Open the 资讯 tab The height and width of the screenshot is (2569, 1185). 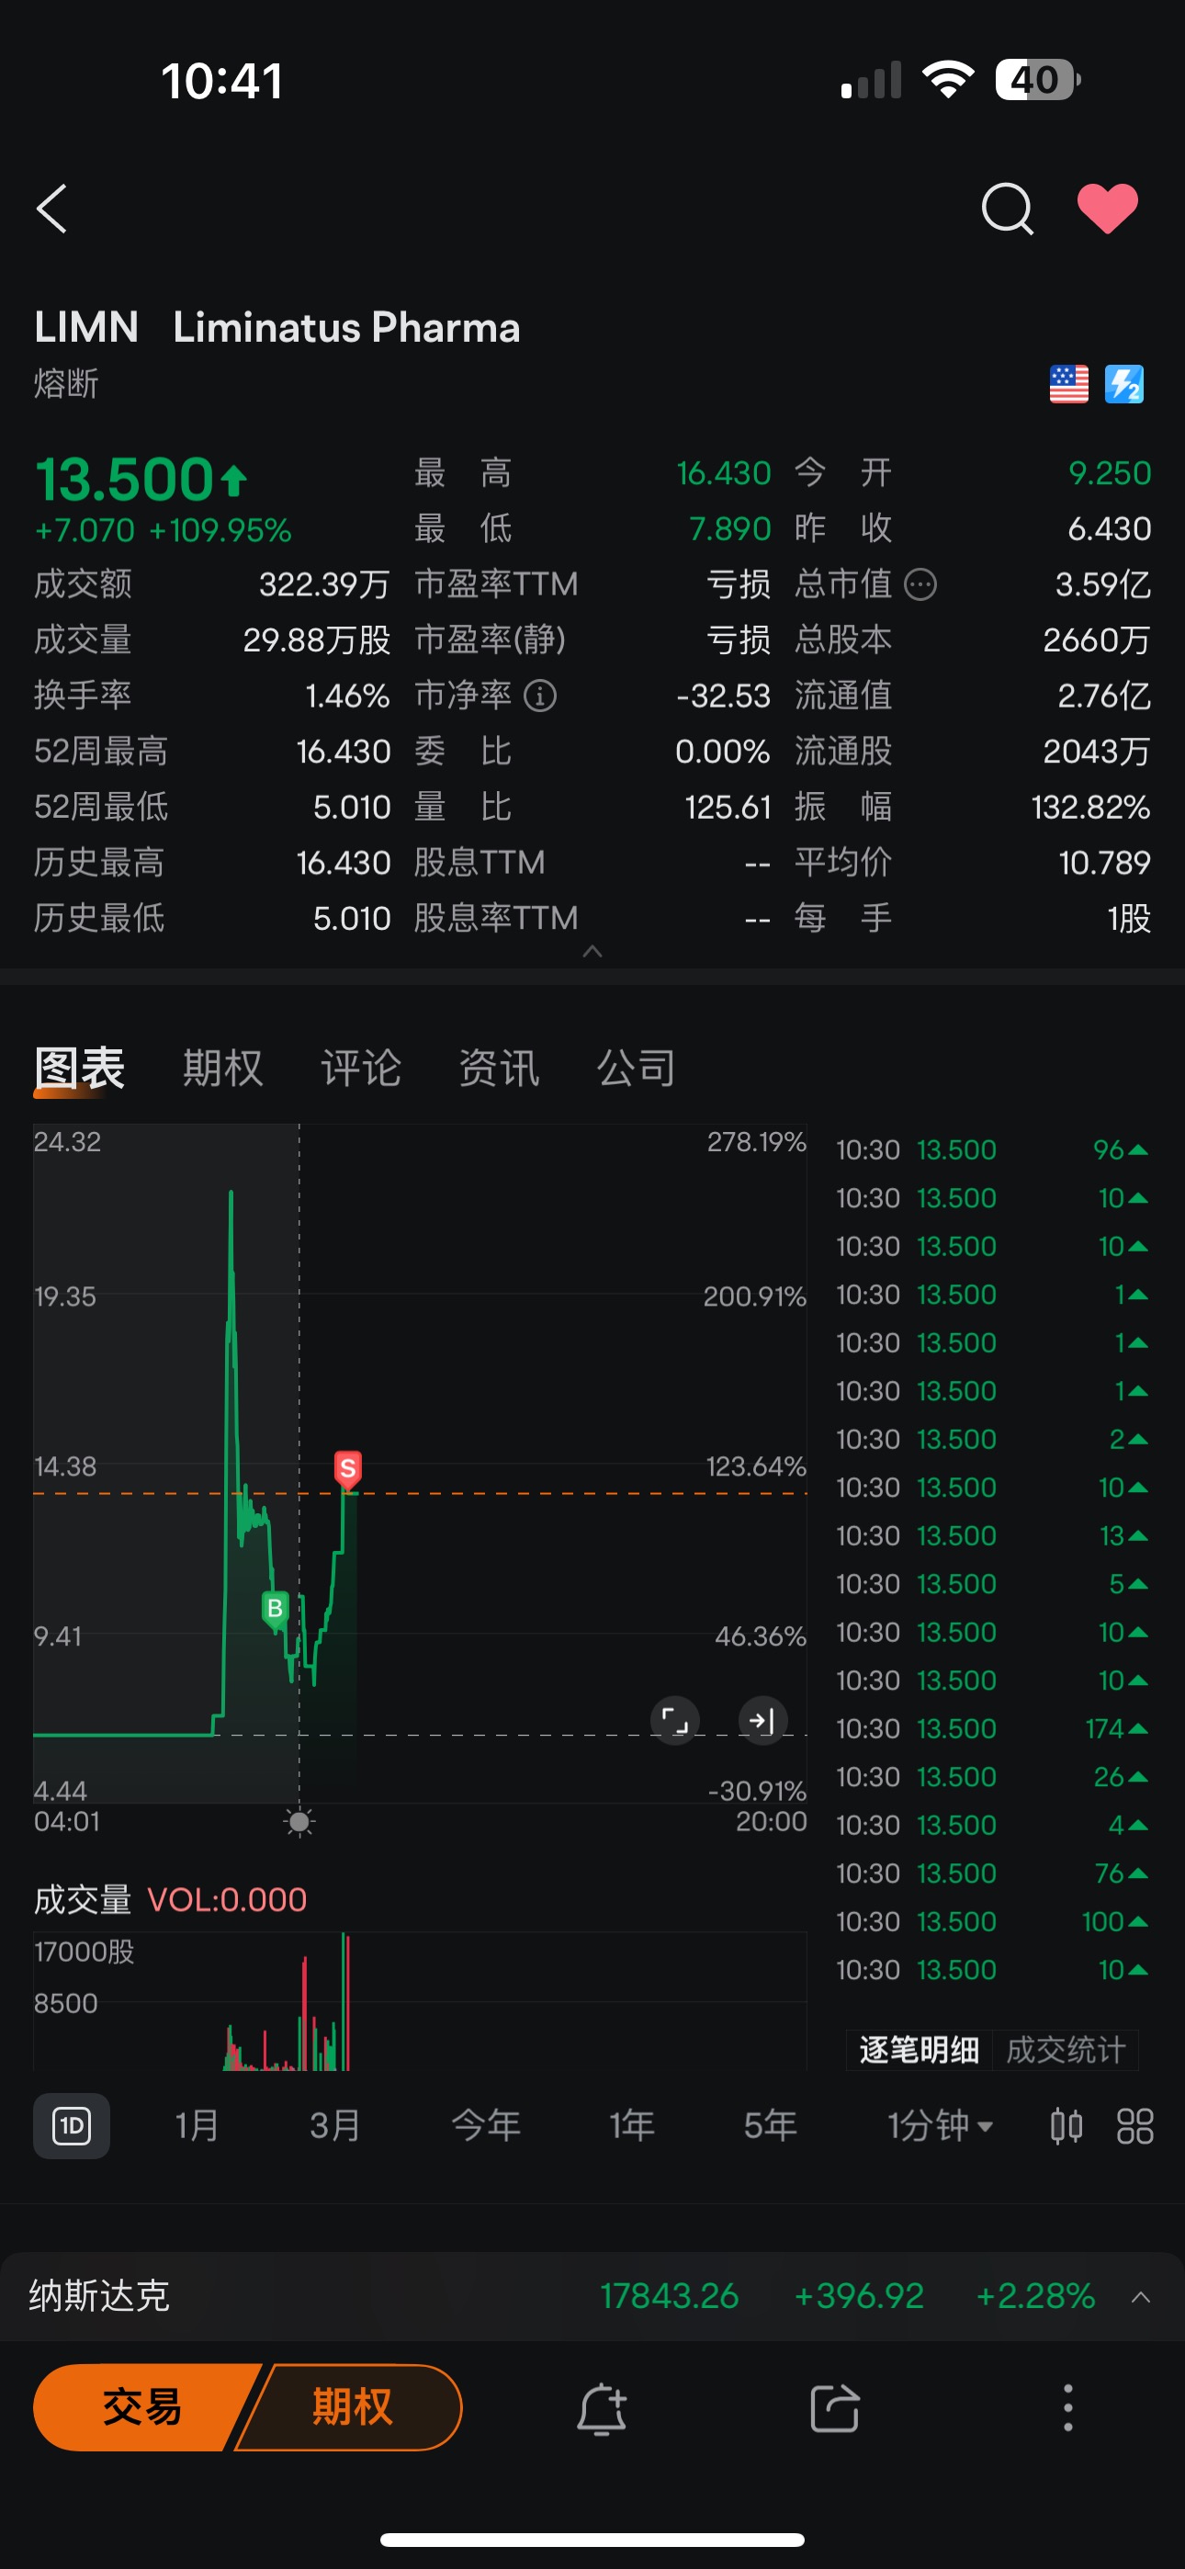(x=499, y=1068)
